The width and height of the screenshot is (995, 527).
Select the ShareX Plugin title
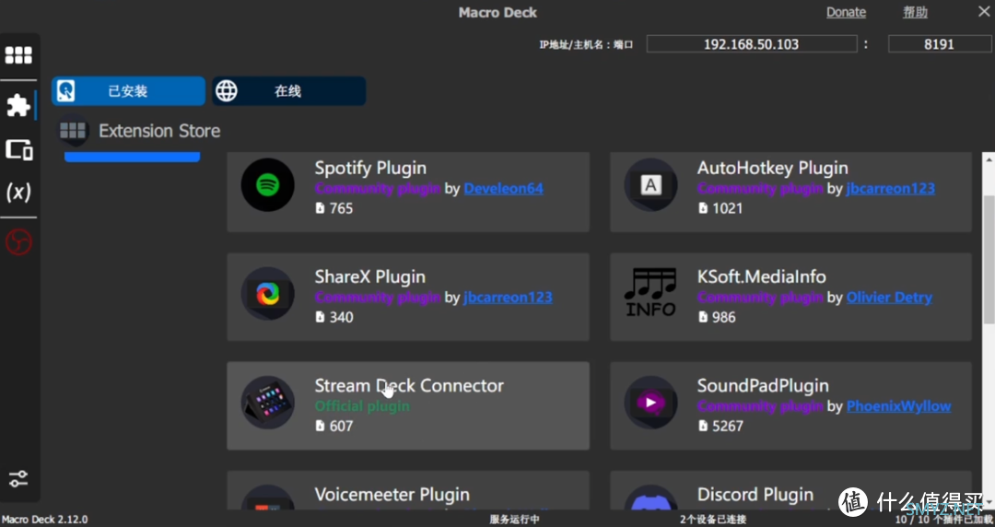[x=370, y=276]
